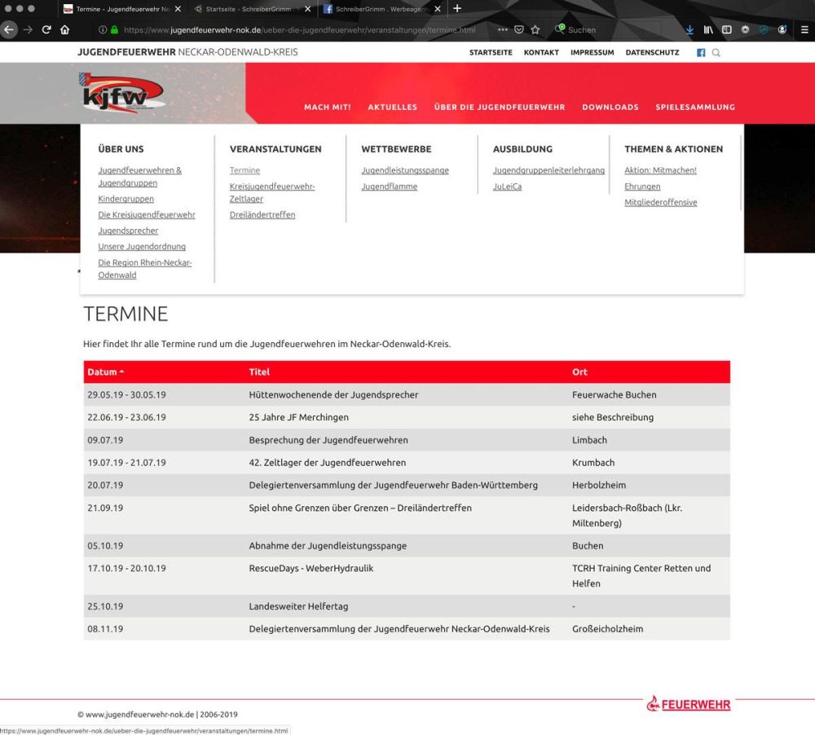Screen dimensions: 815x735
Task: Open the Firefox account icon in the toolbar
Action: (782, 29)
